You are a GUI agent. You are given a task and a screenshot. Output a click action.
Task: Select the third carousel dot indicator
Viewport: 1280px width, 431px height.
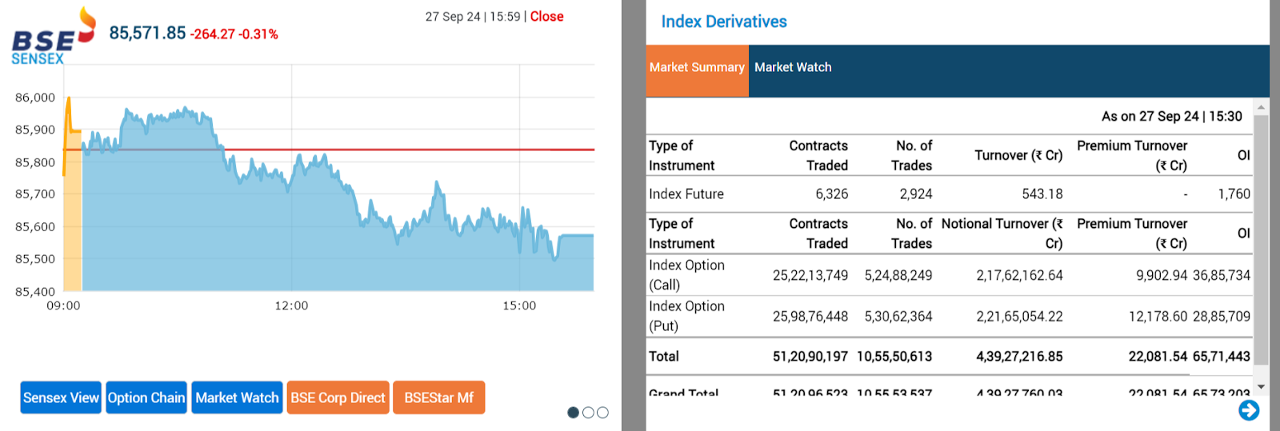[602, 413]
